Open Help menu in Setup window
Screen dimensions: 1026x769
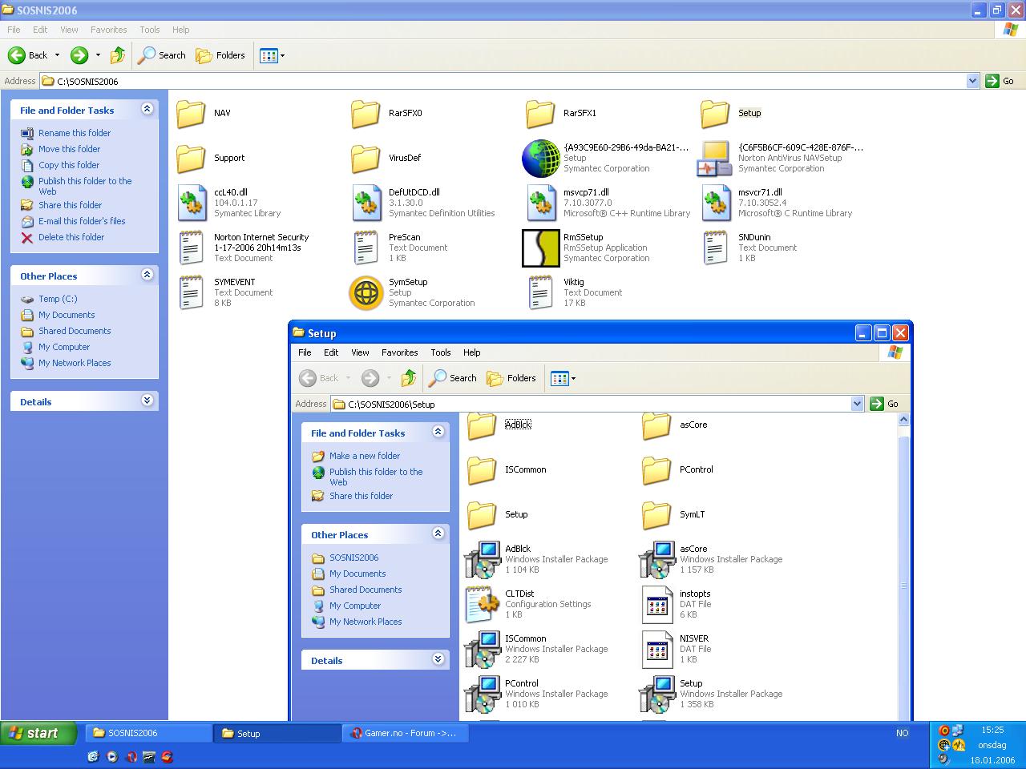pyautogui.click(x=472, y=352)
